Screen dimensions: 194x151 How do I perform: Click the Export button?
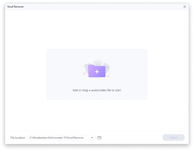(173, 138)
